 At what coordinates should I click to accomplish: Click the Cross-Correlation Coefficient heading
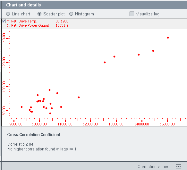coord(34,135)
